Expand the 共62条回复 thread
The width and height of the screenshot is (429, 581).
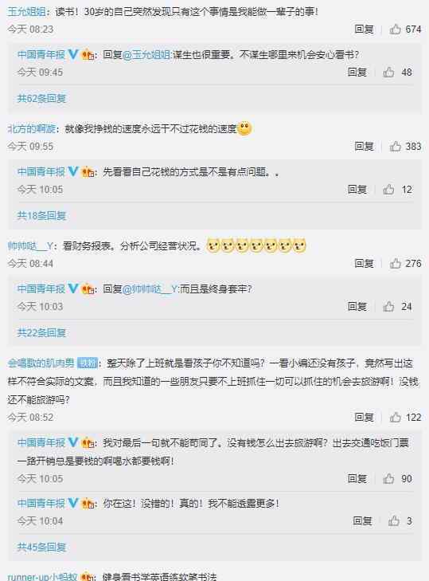click(x=41, y=99)
